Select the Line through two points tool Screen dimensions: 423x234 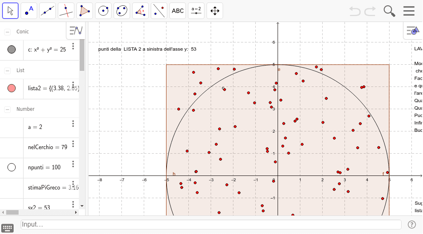coord(48,11)
